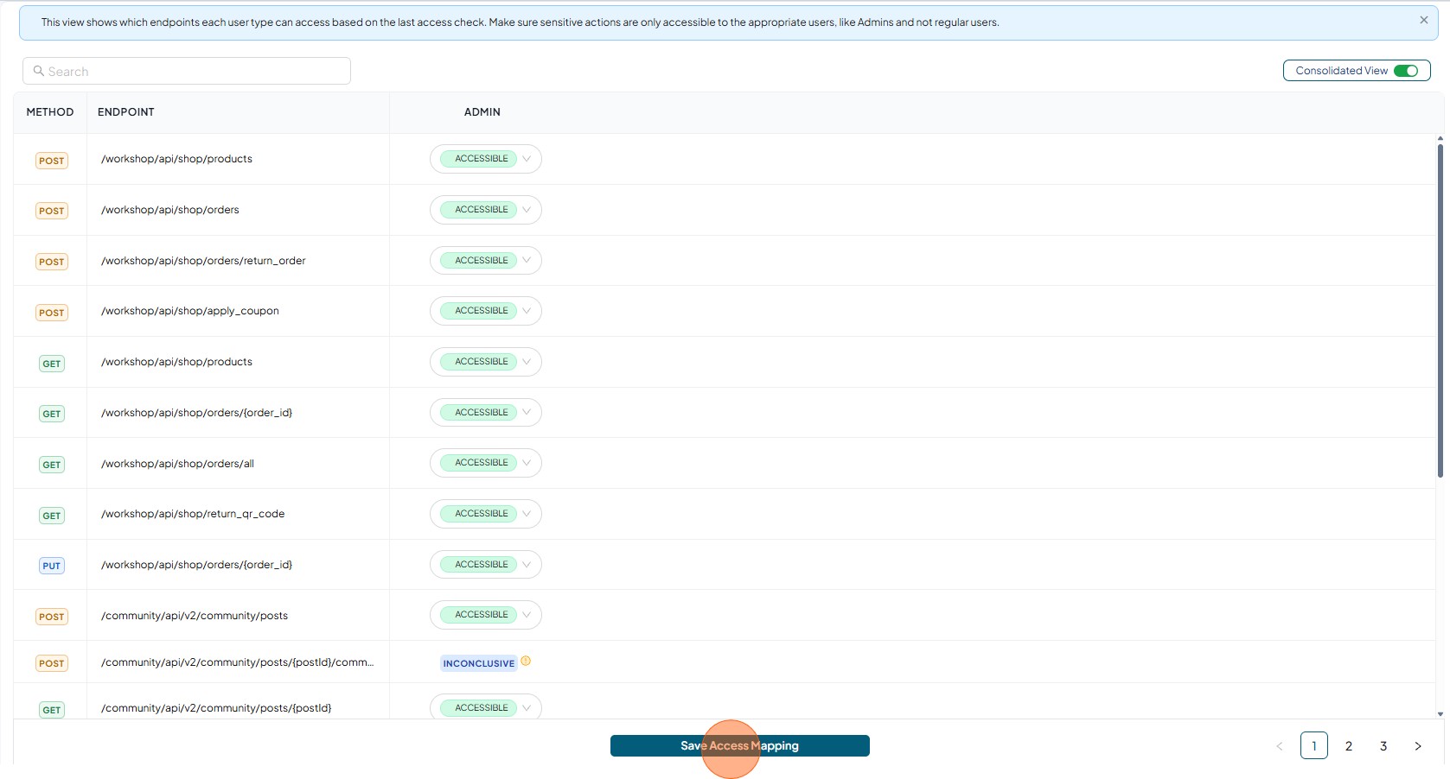Close the info banner with X
1450x779 pixels.
click(x=1423, y=20)
